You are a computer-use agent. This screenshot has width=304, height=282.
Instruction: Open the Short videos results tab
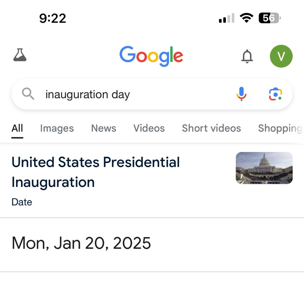pyautogui.click(x=211, y=128)
